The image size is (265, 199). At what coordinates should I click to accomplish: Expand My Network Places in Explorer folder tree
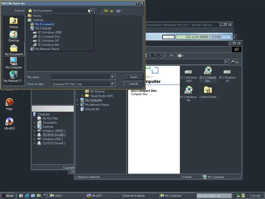click(x=77, y=105)
